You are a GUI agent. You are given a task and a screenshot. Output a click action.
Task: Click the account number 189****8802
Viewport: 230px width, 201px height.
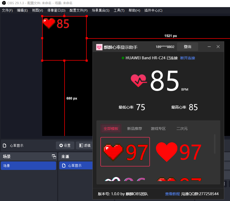click(165, 47)
